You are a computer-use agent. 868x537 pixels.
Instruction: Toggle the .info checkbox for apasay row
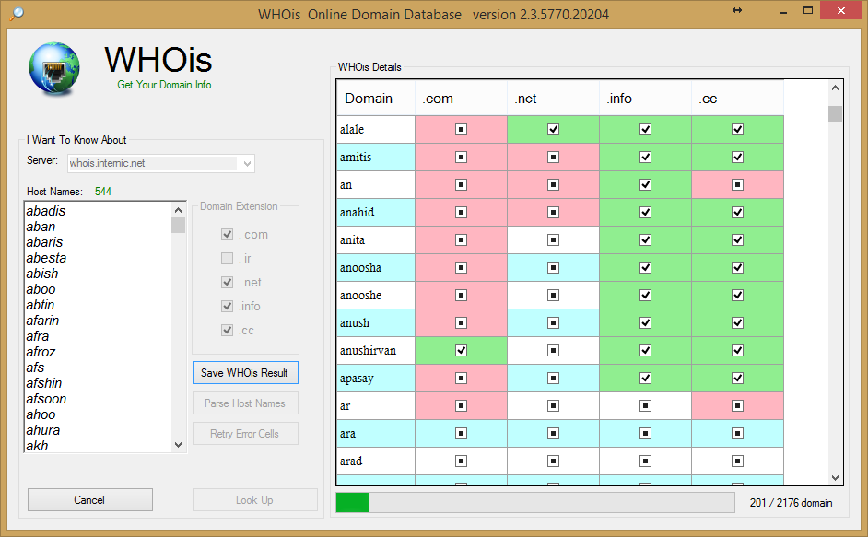pyautogui.click(x=645, y=379)
